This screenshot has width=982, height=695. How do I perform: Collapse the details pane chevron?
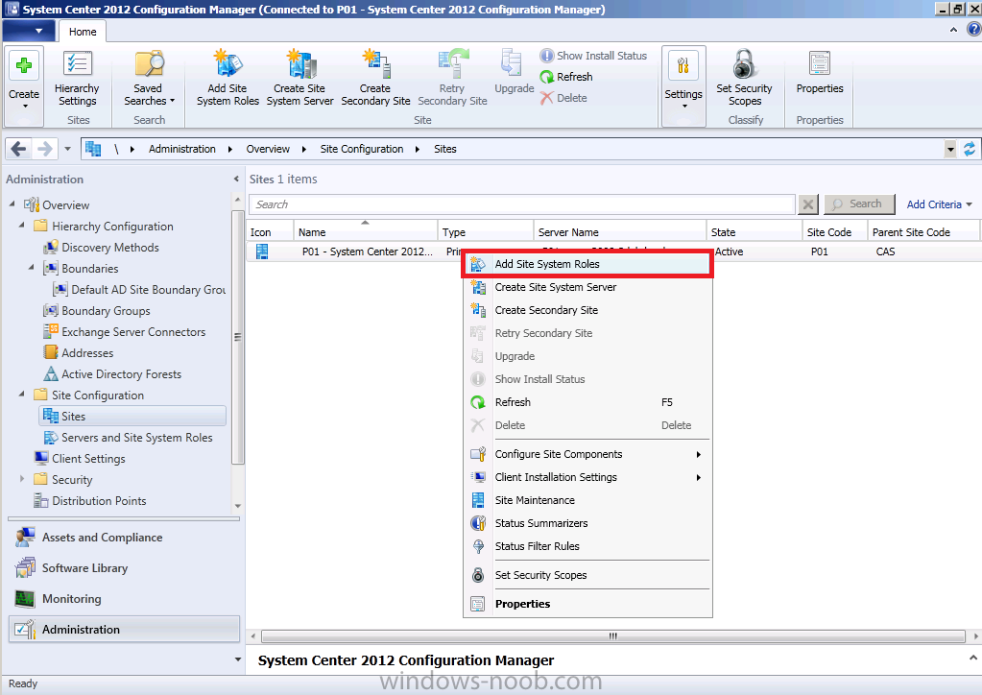[972, 658]
